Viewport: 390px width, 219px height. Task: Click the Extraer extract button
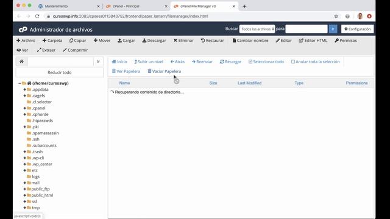tap(46, 50)
